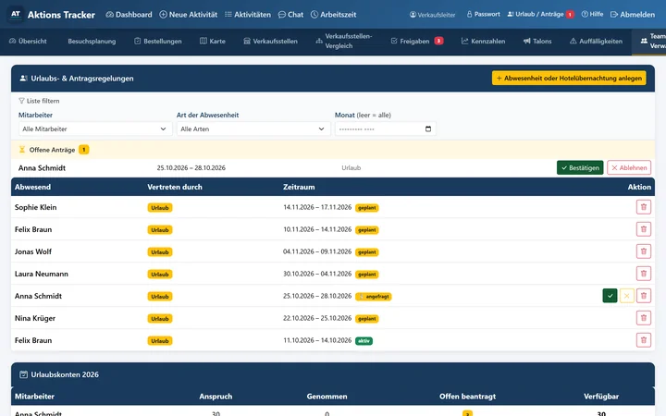Open the Kennzahlen tab
The image size is (666, 416).
tap(484, 42)
